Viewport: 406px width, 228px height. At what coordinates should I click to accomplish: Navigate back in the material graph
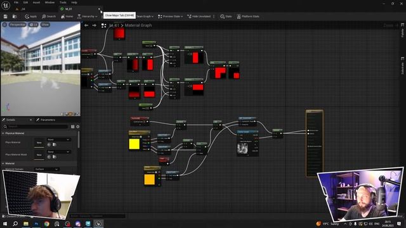pos(86,25)
